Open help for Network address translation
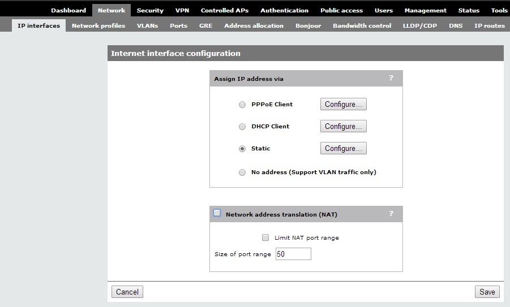The image size is (510, 307). [x=391, y=214]
